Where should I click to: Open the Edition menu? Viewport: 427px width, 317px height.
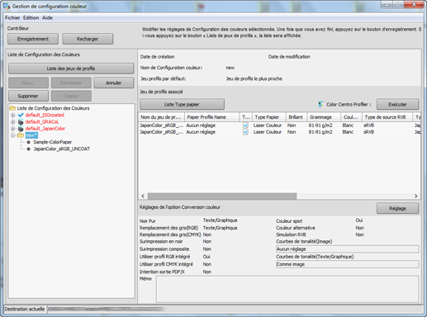[x=31, y=17]
